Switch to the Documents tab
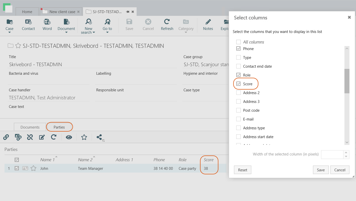 point(30,127)
